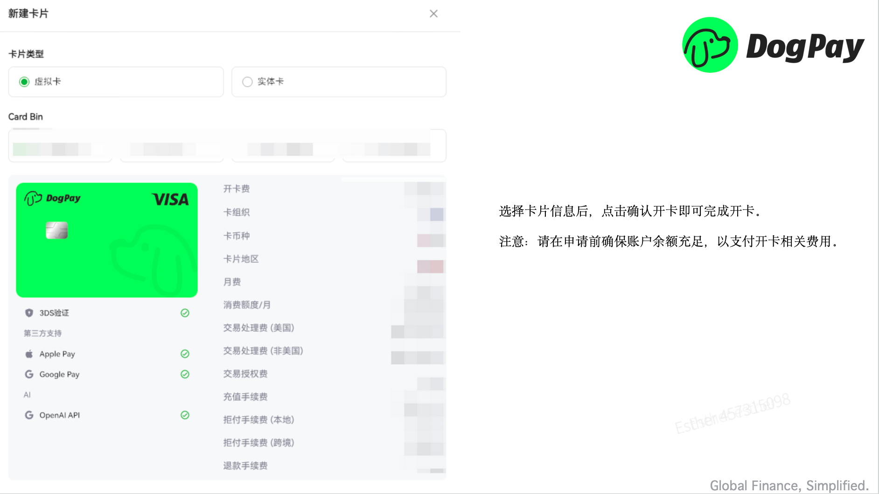Select the 虚拟卡 radio button

click(x=24, y=82)
